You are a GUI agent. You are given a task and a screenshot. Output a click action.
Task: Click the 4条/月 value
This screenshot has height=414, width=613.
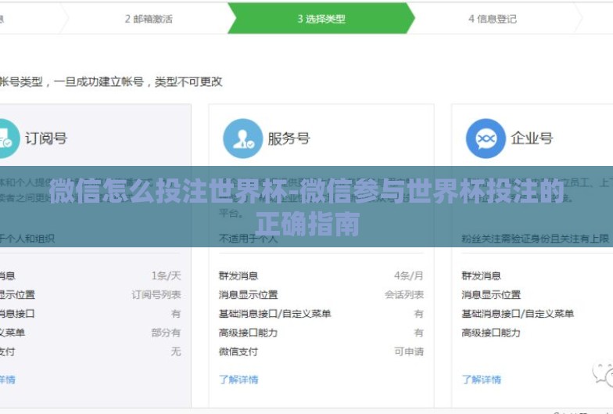[408, 275]
